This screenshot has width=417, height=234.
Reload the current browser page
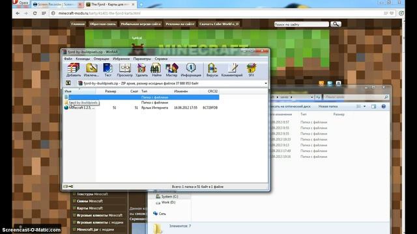(35, 13)
